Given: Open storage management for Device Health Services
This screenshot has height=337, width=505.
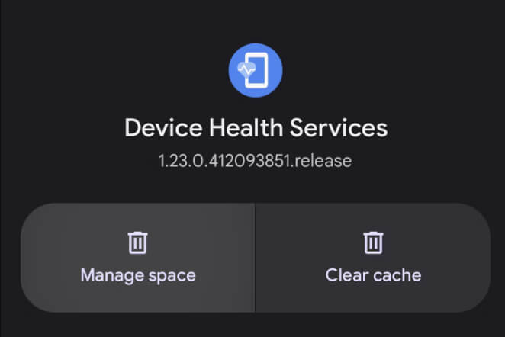Looking at the screenshot, I should click(138, 258).
